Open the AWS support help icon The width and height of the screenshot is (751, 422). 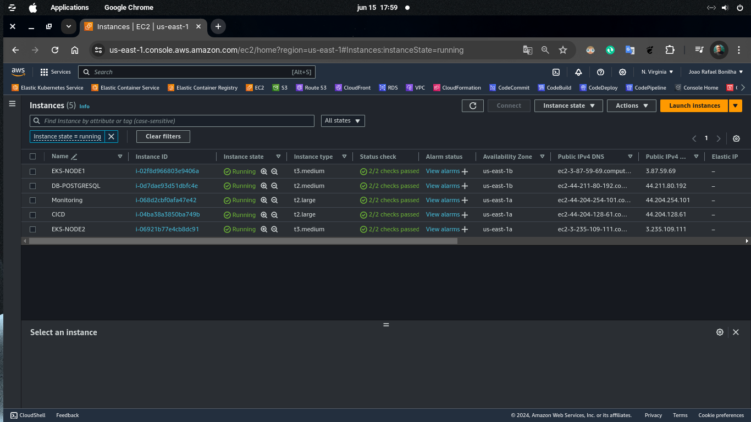(x=600, y=72)
